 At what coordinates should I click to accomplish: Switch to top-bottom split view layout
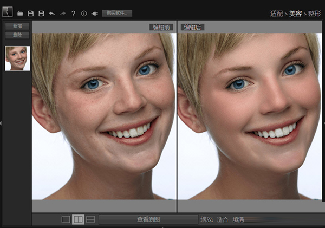[90, 219]
